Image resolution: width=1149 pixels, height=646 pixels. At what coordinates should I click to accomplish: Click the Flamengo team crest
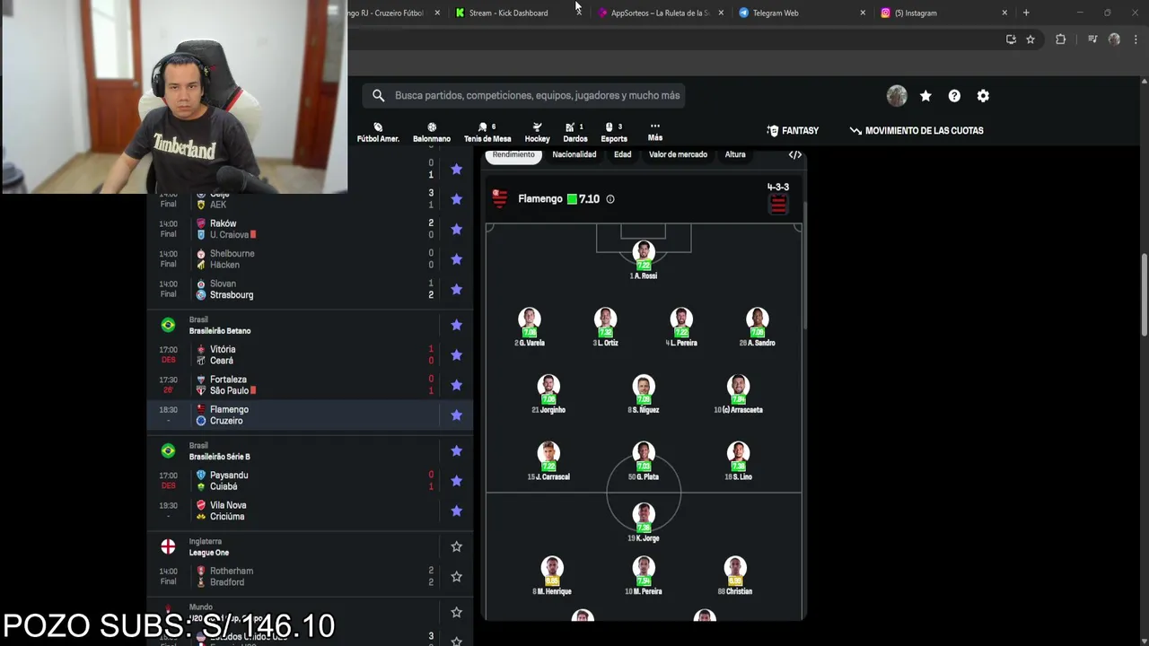pos(500,198)
